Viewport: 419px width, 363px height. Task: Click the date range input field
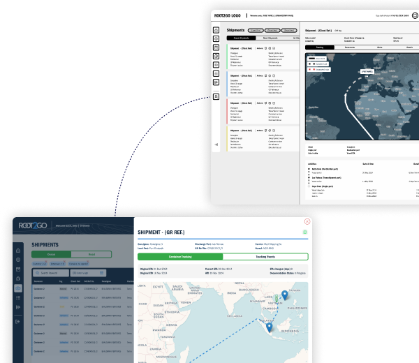88,273
